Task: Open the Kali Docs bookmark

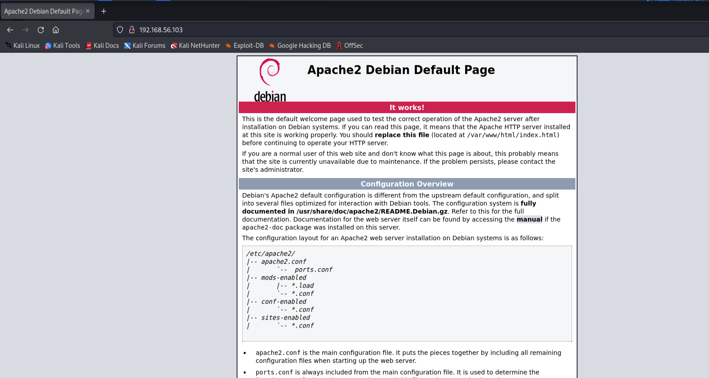Action: coord(102,46)
